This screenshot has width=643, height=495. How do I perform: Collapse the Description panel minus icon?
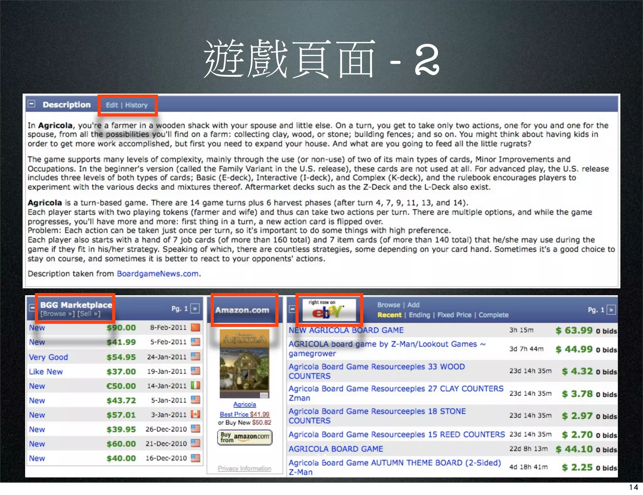[31, 104]
